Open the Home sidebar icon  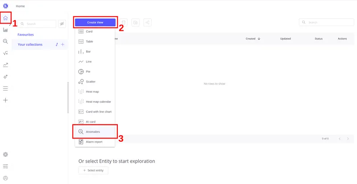pyautogui.click(x=5, y=18)
